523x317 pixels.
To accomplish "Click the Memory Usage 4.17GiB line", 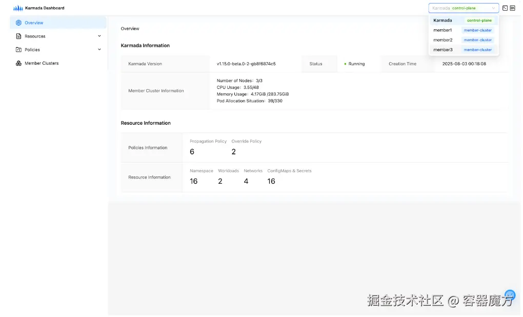I will [x=252, y=94].
